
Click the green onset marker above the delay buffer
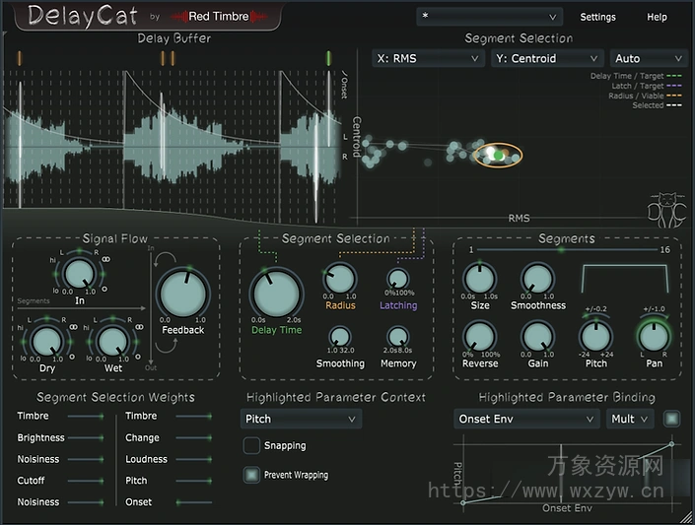328,58
